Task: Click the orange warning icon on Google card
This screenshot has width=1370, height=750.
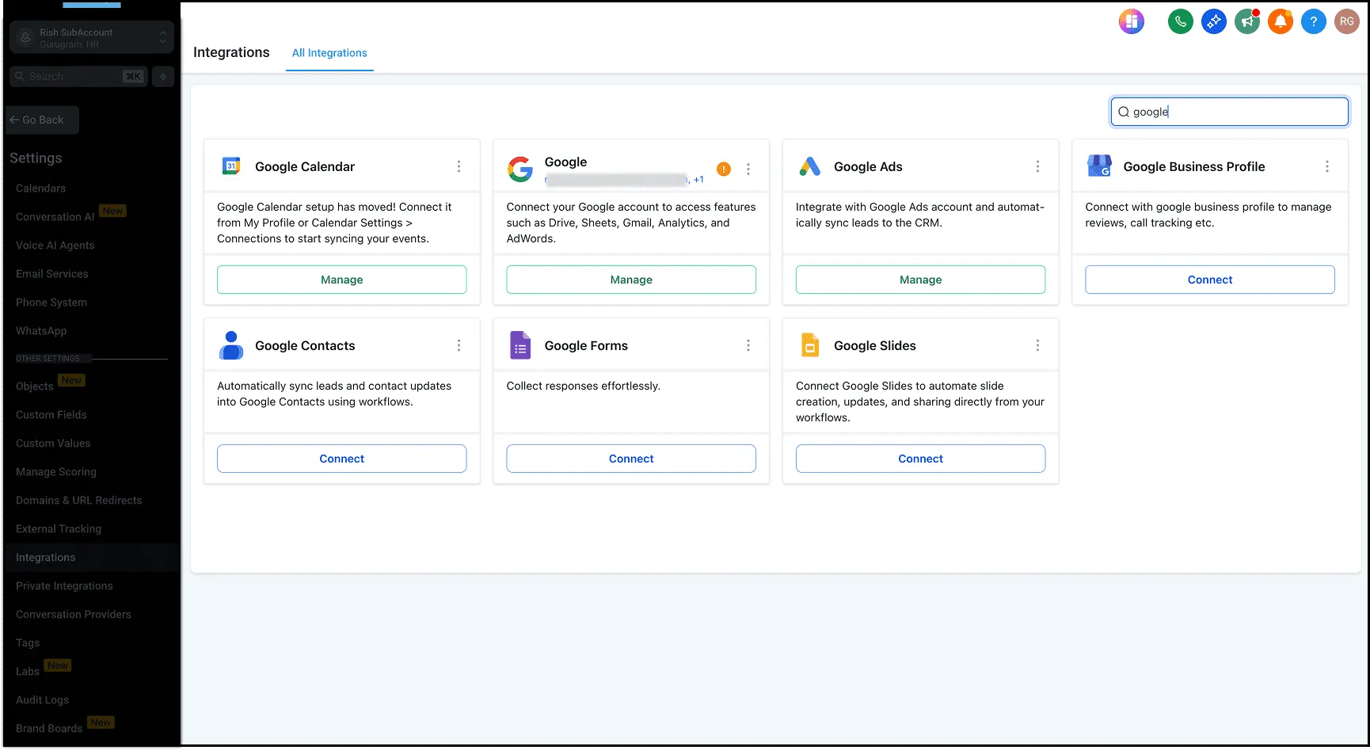Action: click(x=723, y=169)
